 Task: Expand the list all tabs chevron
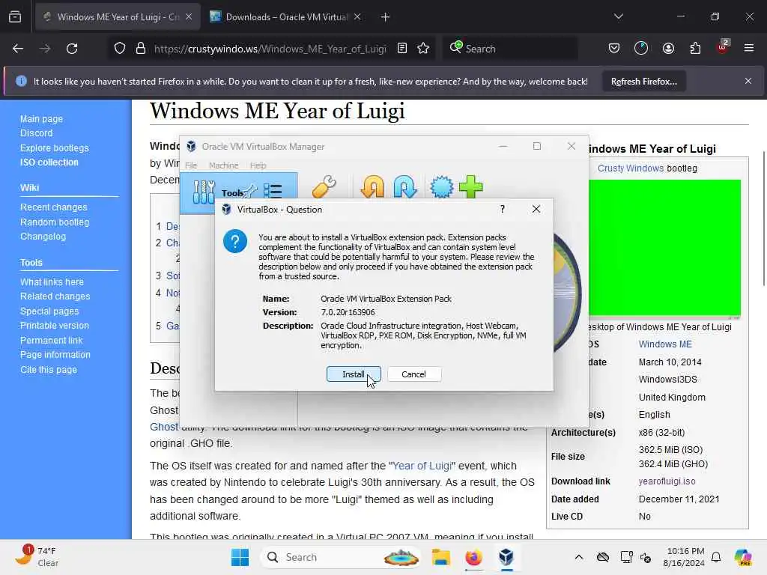click(618, 17)
